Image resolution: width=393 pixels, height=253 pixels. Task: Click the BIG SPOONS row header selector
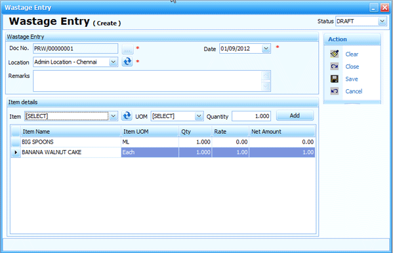pos(16,142)
